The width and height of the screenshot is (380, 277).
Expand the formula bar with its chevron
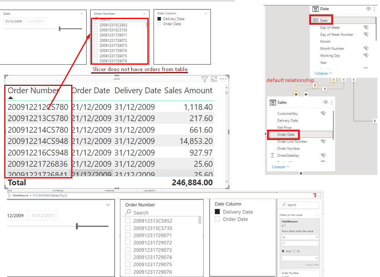[x=318, y=196]
